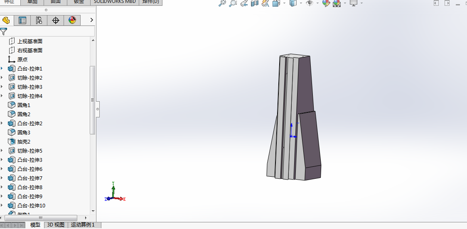Open the ConfigurationManager tab icon
This screenshot has width=467, height=229.
coord(39,20)
